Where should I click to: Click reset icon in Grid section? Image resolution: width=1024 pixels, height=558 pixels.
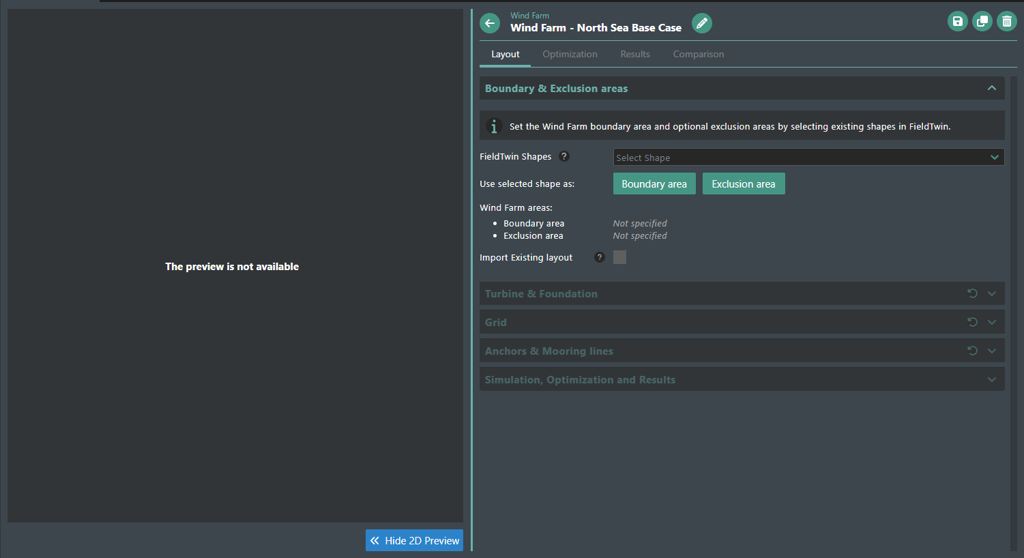(x=972, y=322)
